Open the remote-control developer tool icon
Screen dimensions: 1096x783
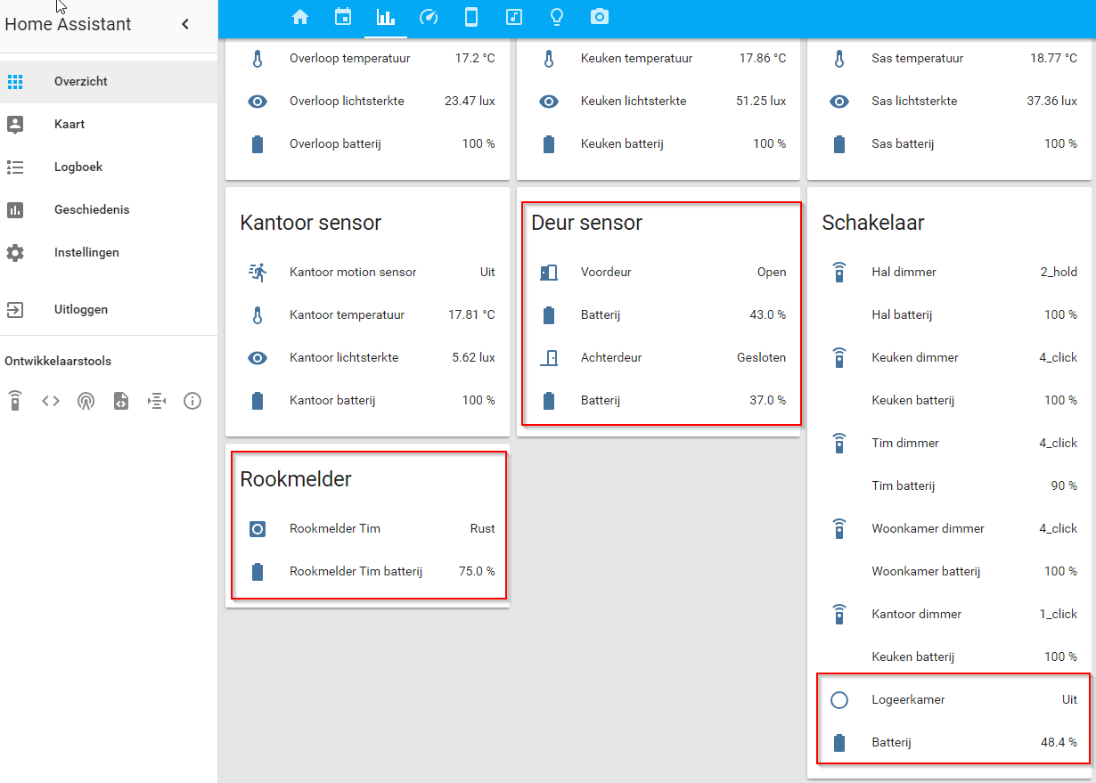pyautogui.click(x=15, y=401)
